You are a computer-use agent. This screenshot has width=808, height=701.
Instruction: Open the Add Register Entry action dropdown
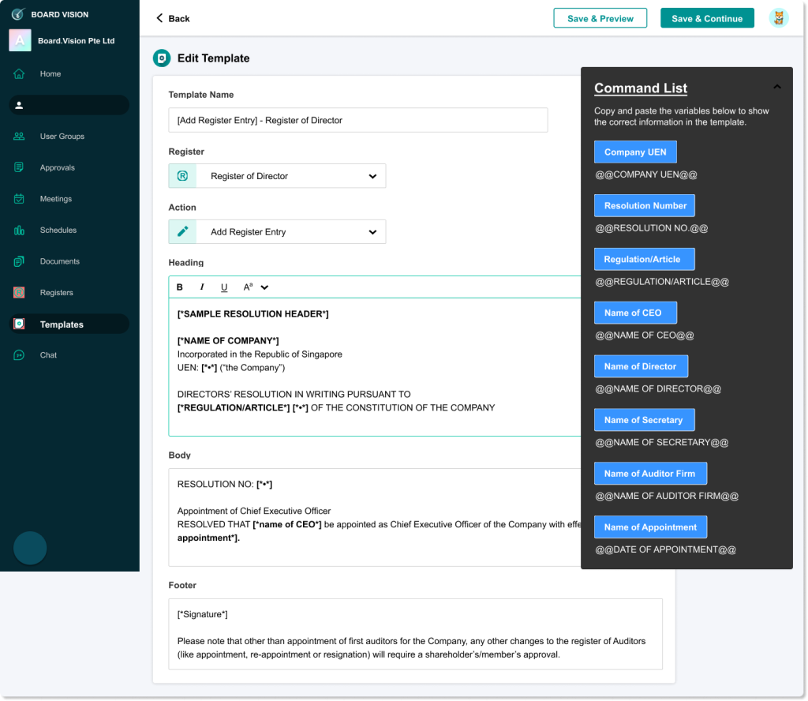(x=372, y=232)
